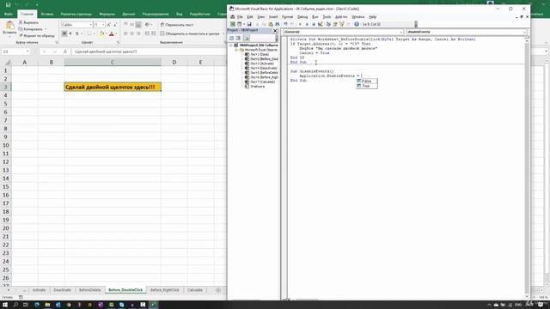Viewport: 550px width, 309px height.
Task: Open the Copy (Копировать) dropdown arrow
Action: [x=46, y=29]
